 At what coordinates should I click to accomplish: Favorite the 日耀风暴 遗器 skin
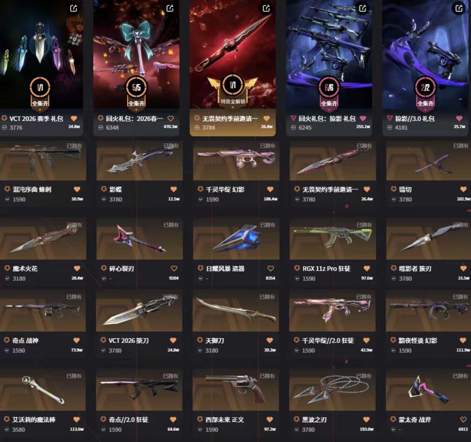pyautogui.click(x=271, y=269)
